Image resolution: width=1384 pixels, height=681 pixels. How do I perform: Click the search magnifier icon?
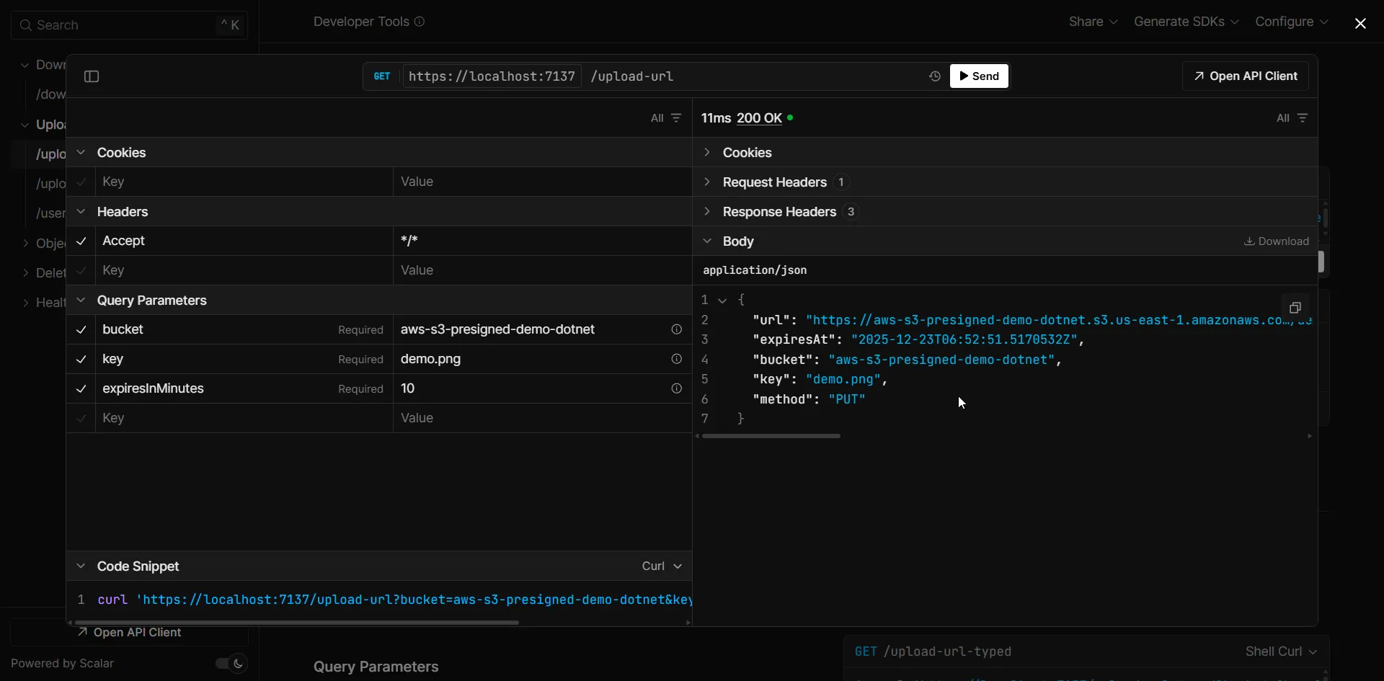[26, 25]
